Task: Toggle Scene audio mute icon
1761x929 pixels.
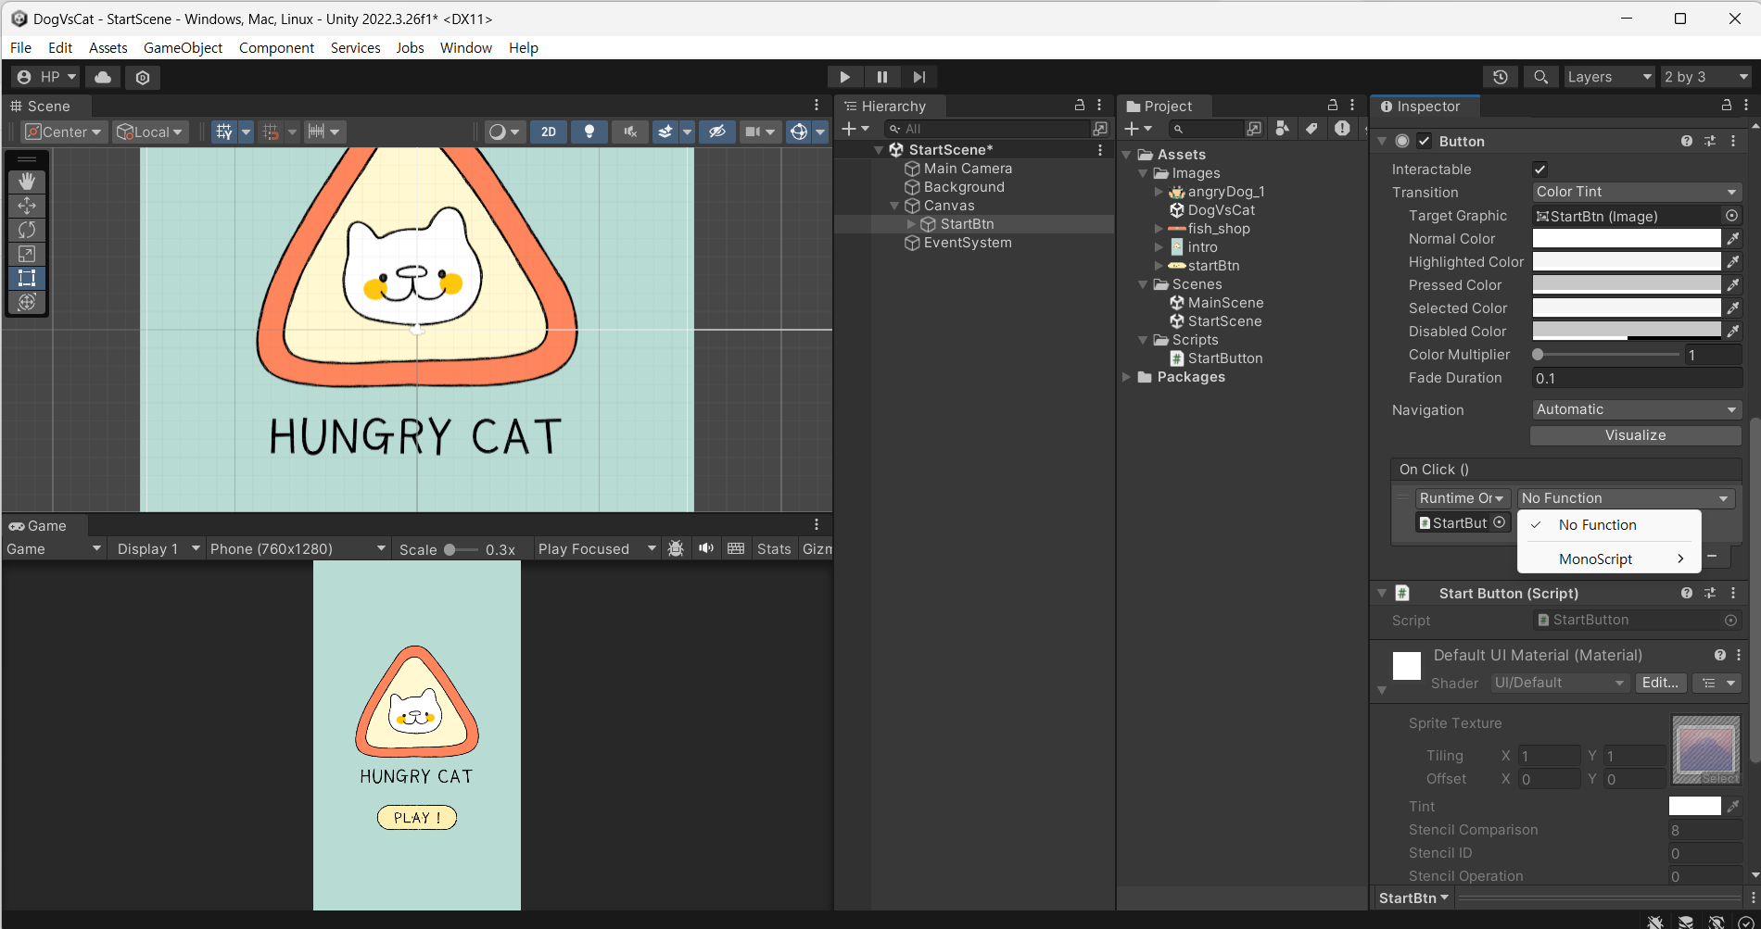Action: [x=630, y=132]
